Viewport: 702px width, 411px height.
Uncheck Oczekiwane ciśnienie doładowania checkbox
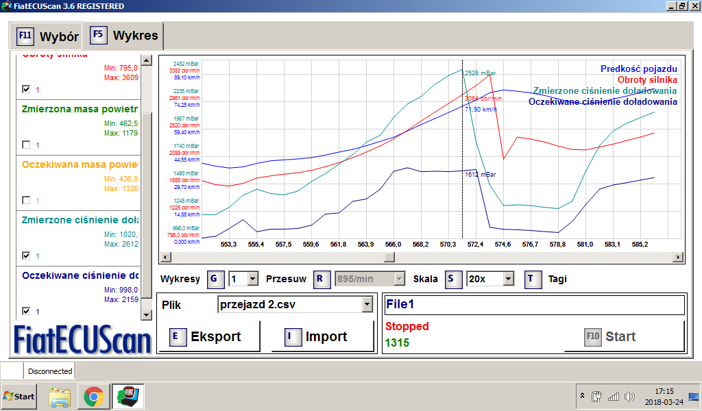(x=27, y=311)
